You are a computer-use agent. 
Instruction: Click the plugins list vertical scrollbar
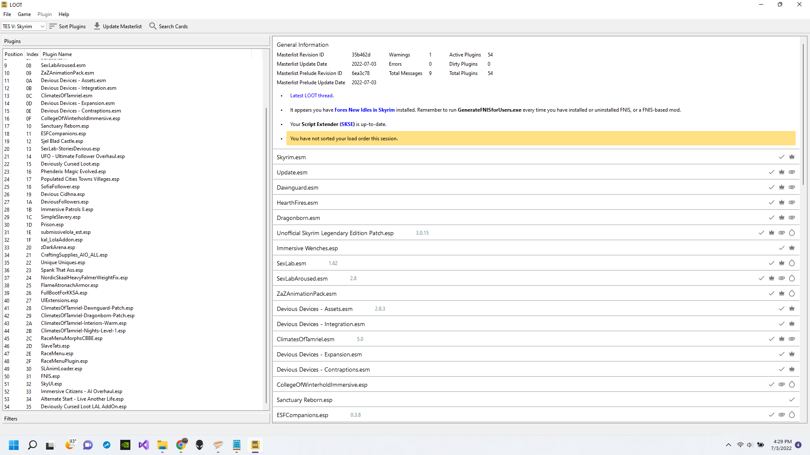266,255
